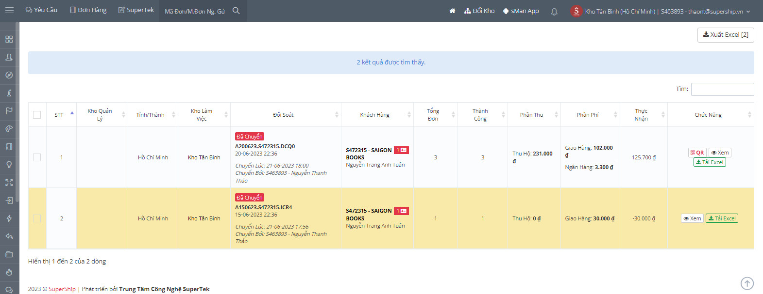Open the palette sidebar icon

pyautogui.click(x=9, y=129)
